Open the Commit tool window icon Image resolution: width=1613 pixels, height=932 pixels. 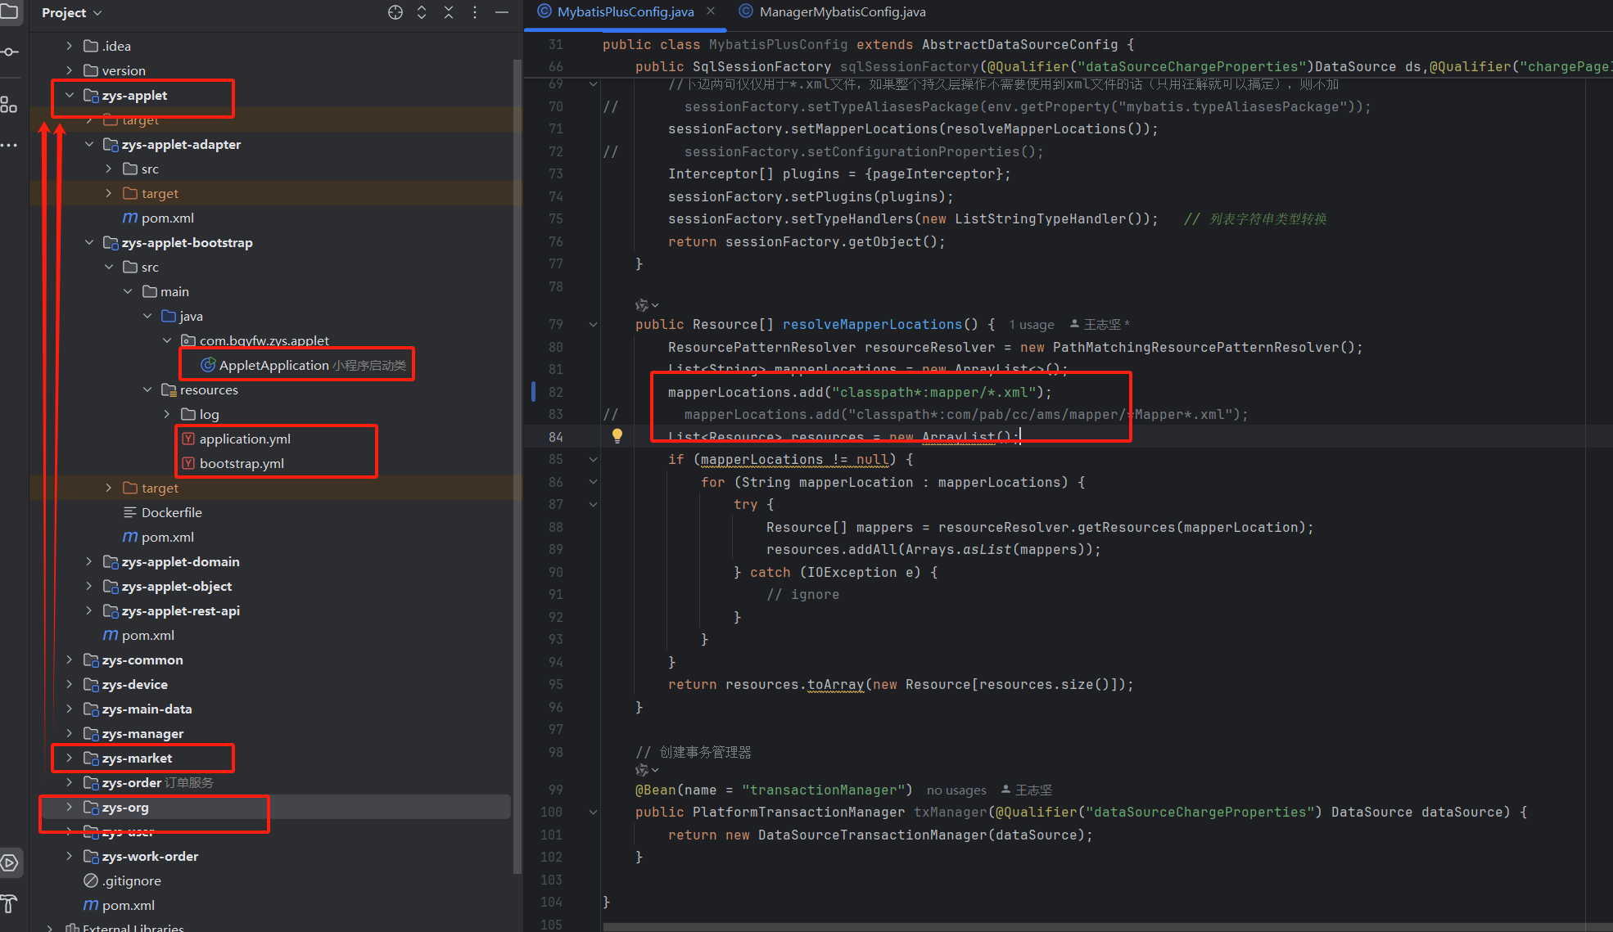click(x=9, y=52)
